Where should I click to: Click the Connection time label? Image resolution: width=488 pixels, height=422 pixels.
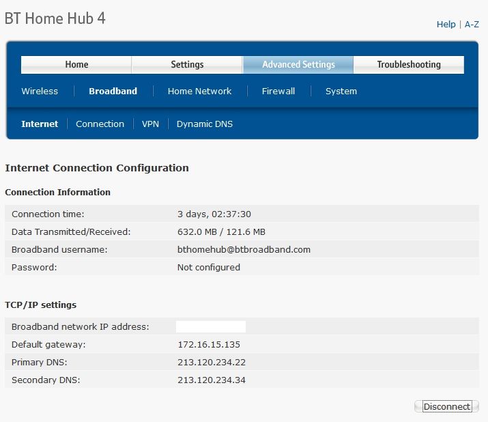click(48, 214)
